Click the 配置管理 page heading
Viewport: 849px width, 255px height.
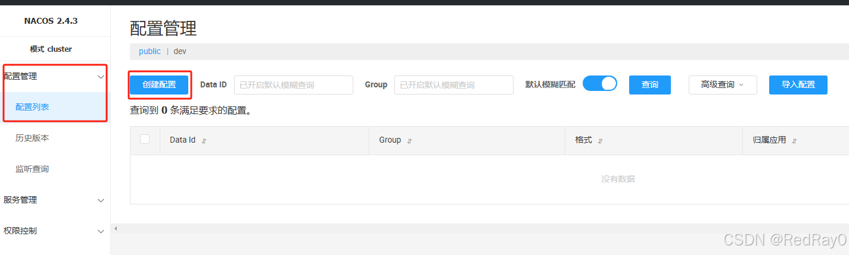click(x=163, y=28)
